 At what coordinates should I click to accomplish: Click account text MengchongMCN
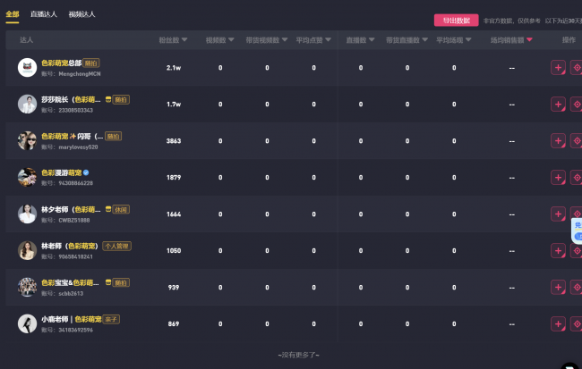(x=80, y=74)
